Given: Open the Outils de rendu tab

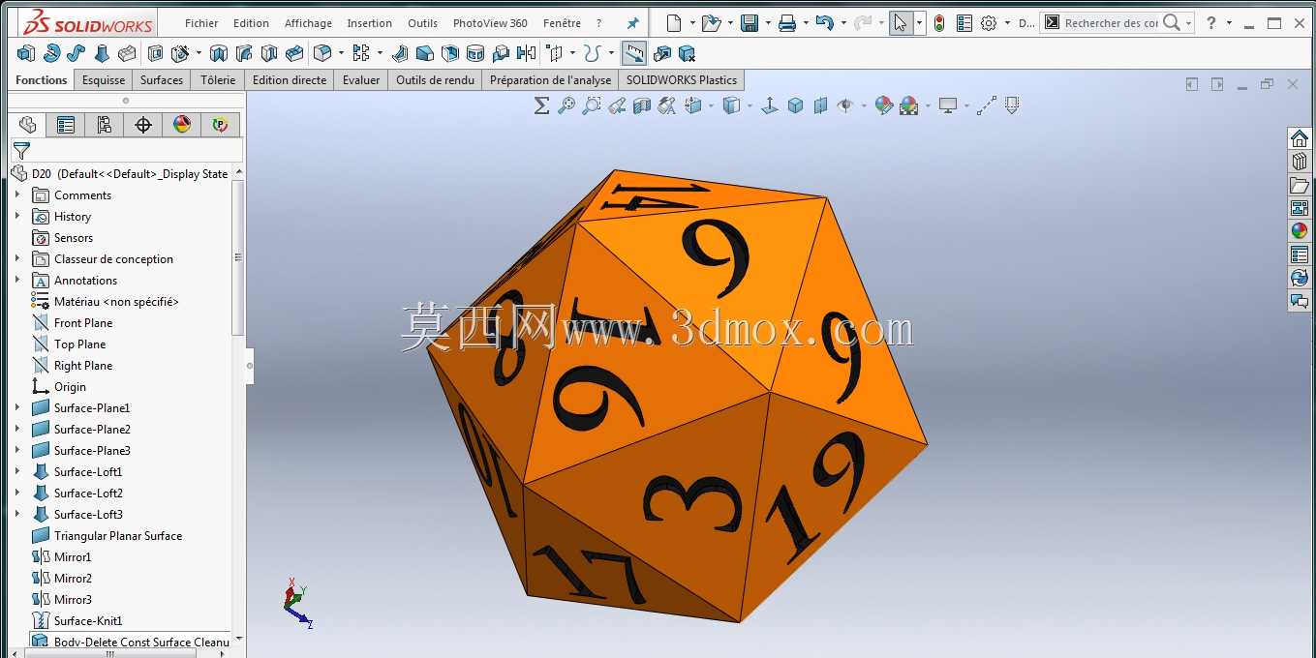Looking at the screenshot, I should [435, 80].
